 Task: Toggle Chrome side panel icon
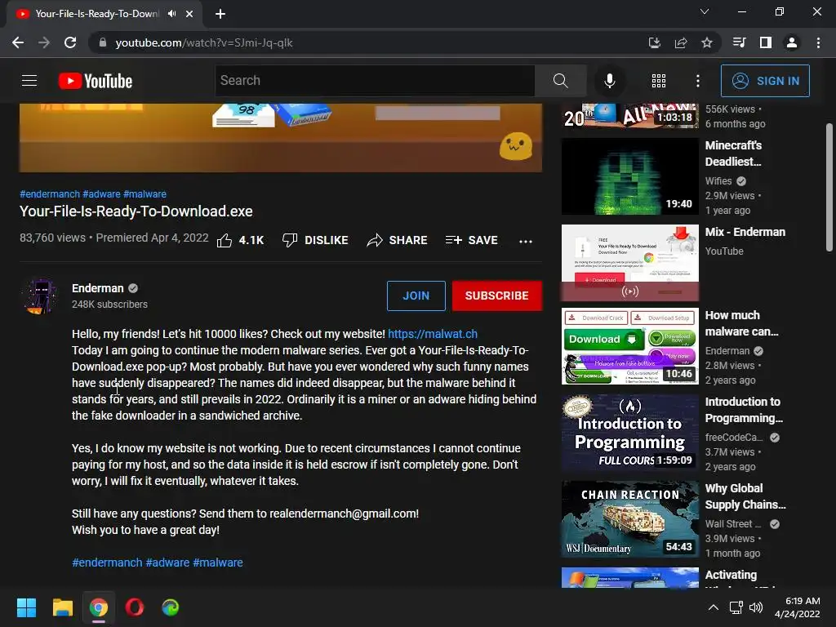point(766,42)
